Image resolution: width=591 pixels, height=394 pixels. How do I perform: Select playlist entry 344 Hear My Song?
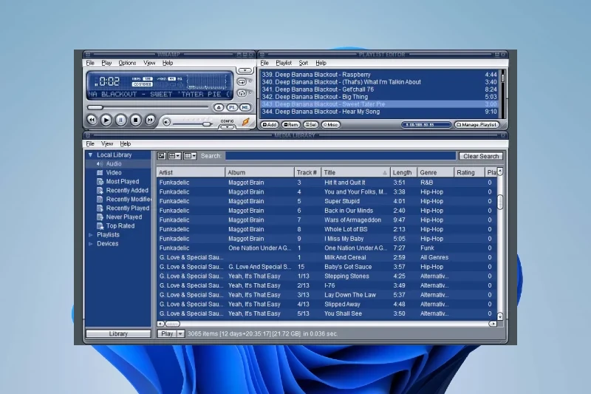pyautogui.click(x=379, y=112)
